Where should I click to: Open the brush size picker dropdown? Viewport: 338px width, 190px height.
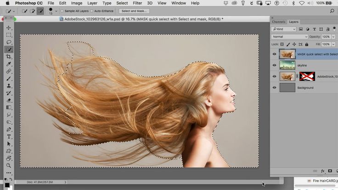click(56, 11)
